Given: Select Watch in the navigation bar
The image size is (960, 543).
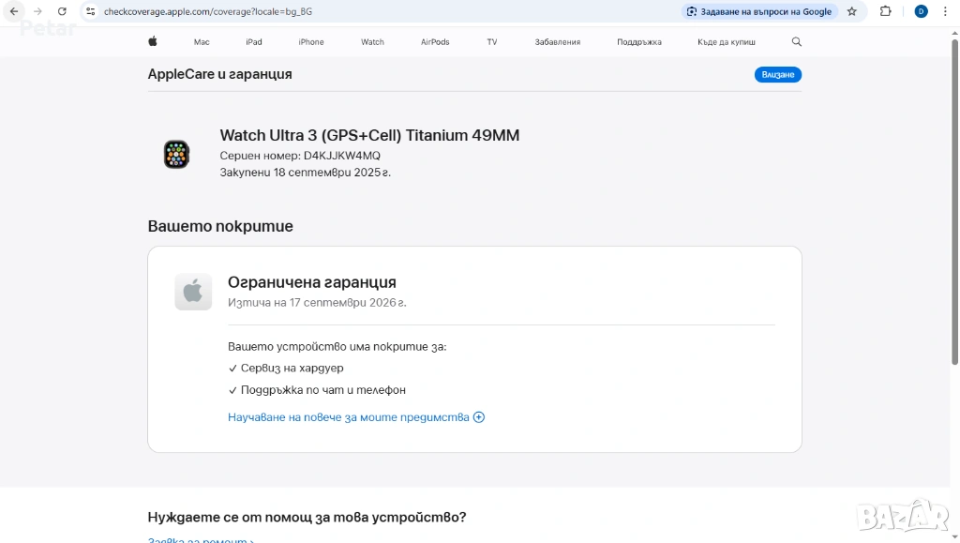Looking at the screenshot, I should 372,42.
